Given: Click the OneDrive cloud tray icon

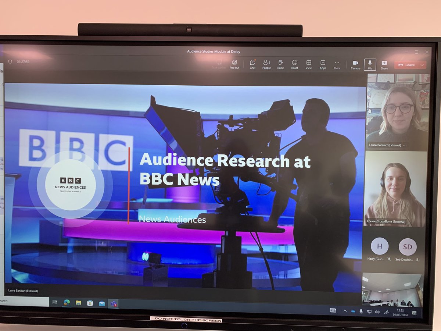Looking at the screenshot, I should [x=353, y=311].
